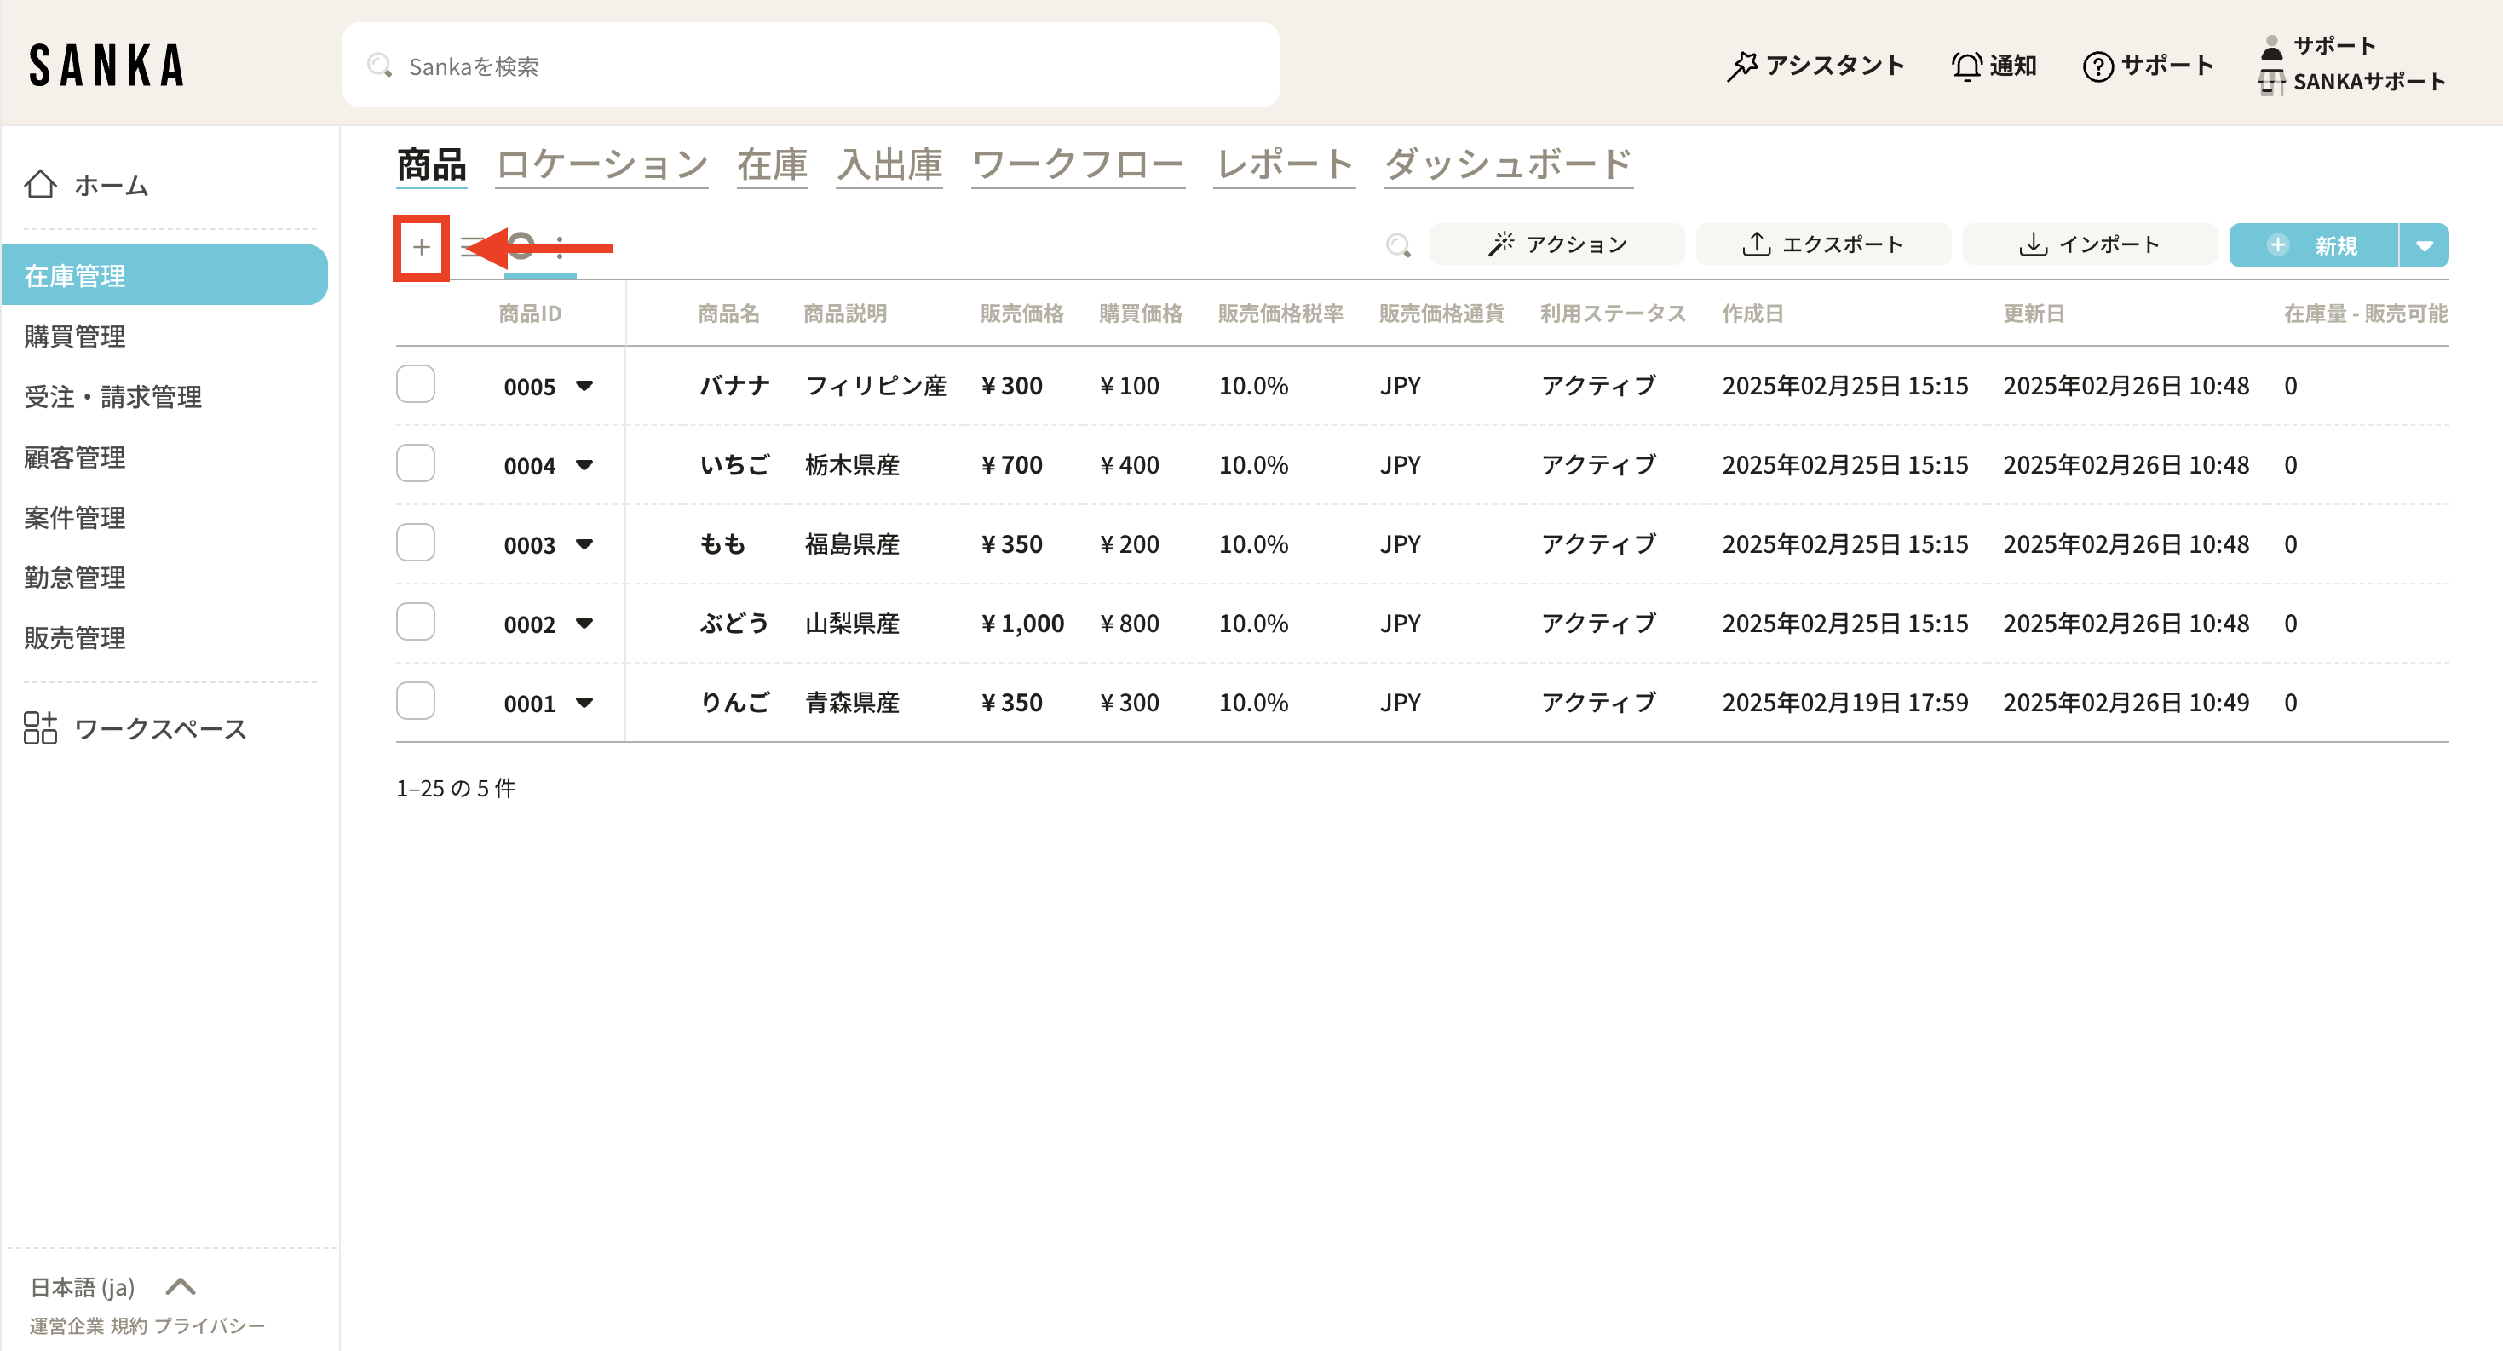Open 購買管理 in the sidebar
The height and width of the screenshot is (1351, 2503).
pyautogui.click(x=75, y=336)
